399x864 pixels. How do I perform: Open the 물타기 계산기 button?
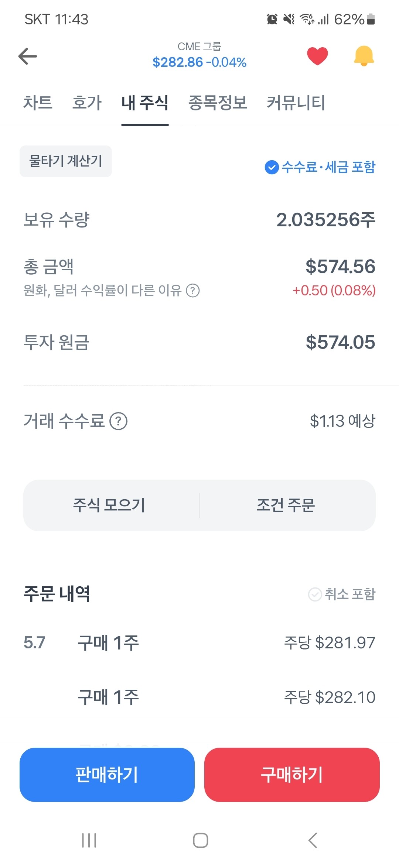click(66, 161)
